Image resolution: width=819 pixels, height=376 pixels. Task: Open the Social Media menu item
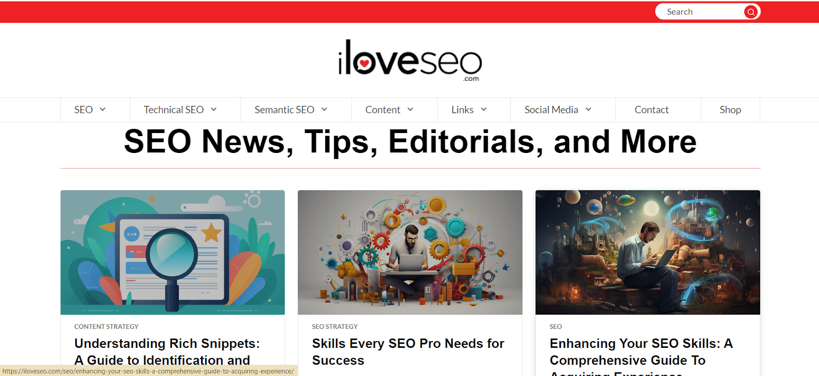point(551,110)
